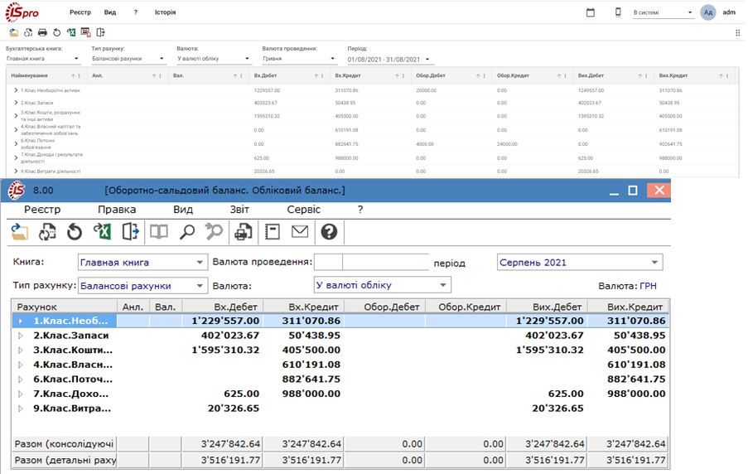Viewport: 748px width, 474px height.
Task: Click the magnifier search icon
Action: pos(186,232)
